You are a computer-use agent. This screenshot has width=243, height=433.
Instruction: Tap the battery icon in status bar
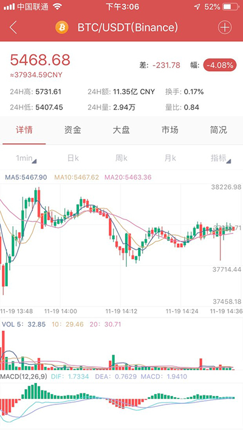tap(230, 7)
